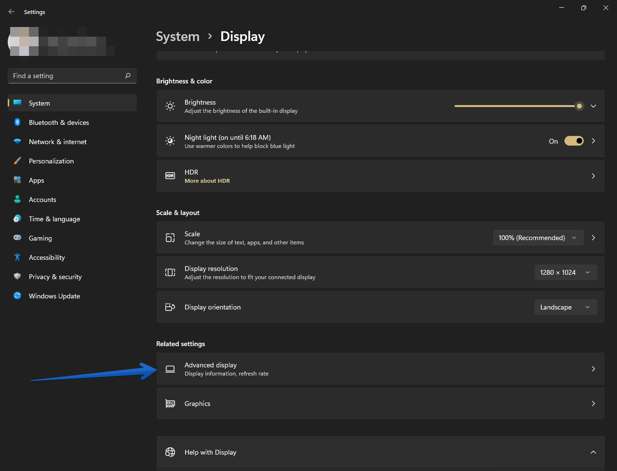Click the Accounts person icon
This screenshot has height=471, width=617.
[x=17, y=200]
